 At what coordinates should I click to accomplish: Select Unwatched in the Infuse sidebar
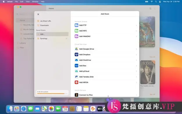click(28, 34)
